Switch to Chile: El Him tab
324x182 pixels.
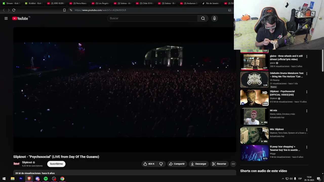(x=145, y=3)
